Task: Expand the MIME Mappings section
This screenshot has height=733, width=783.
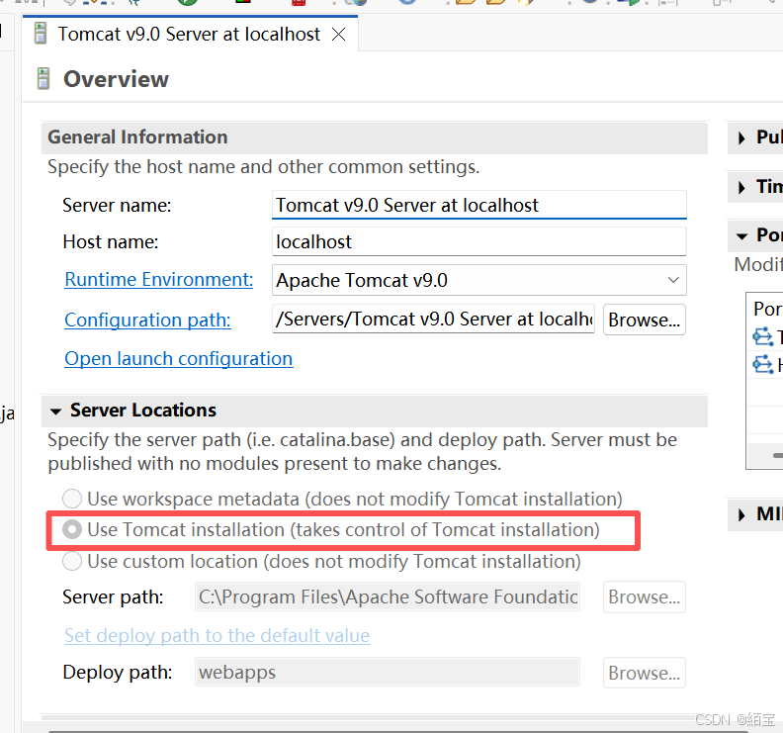Action: pyautogui.click(x=741, y=514)
